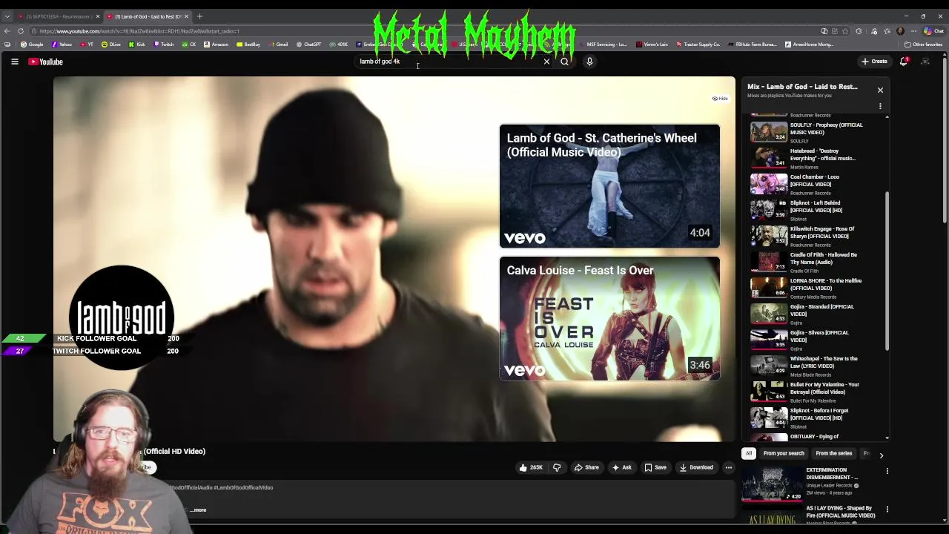The image size is (949, 534).
Task: Open the YouTube guide hamburger menu
Action: [14, 62]
